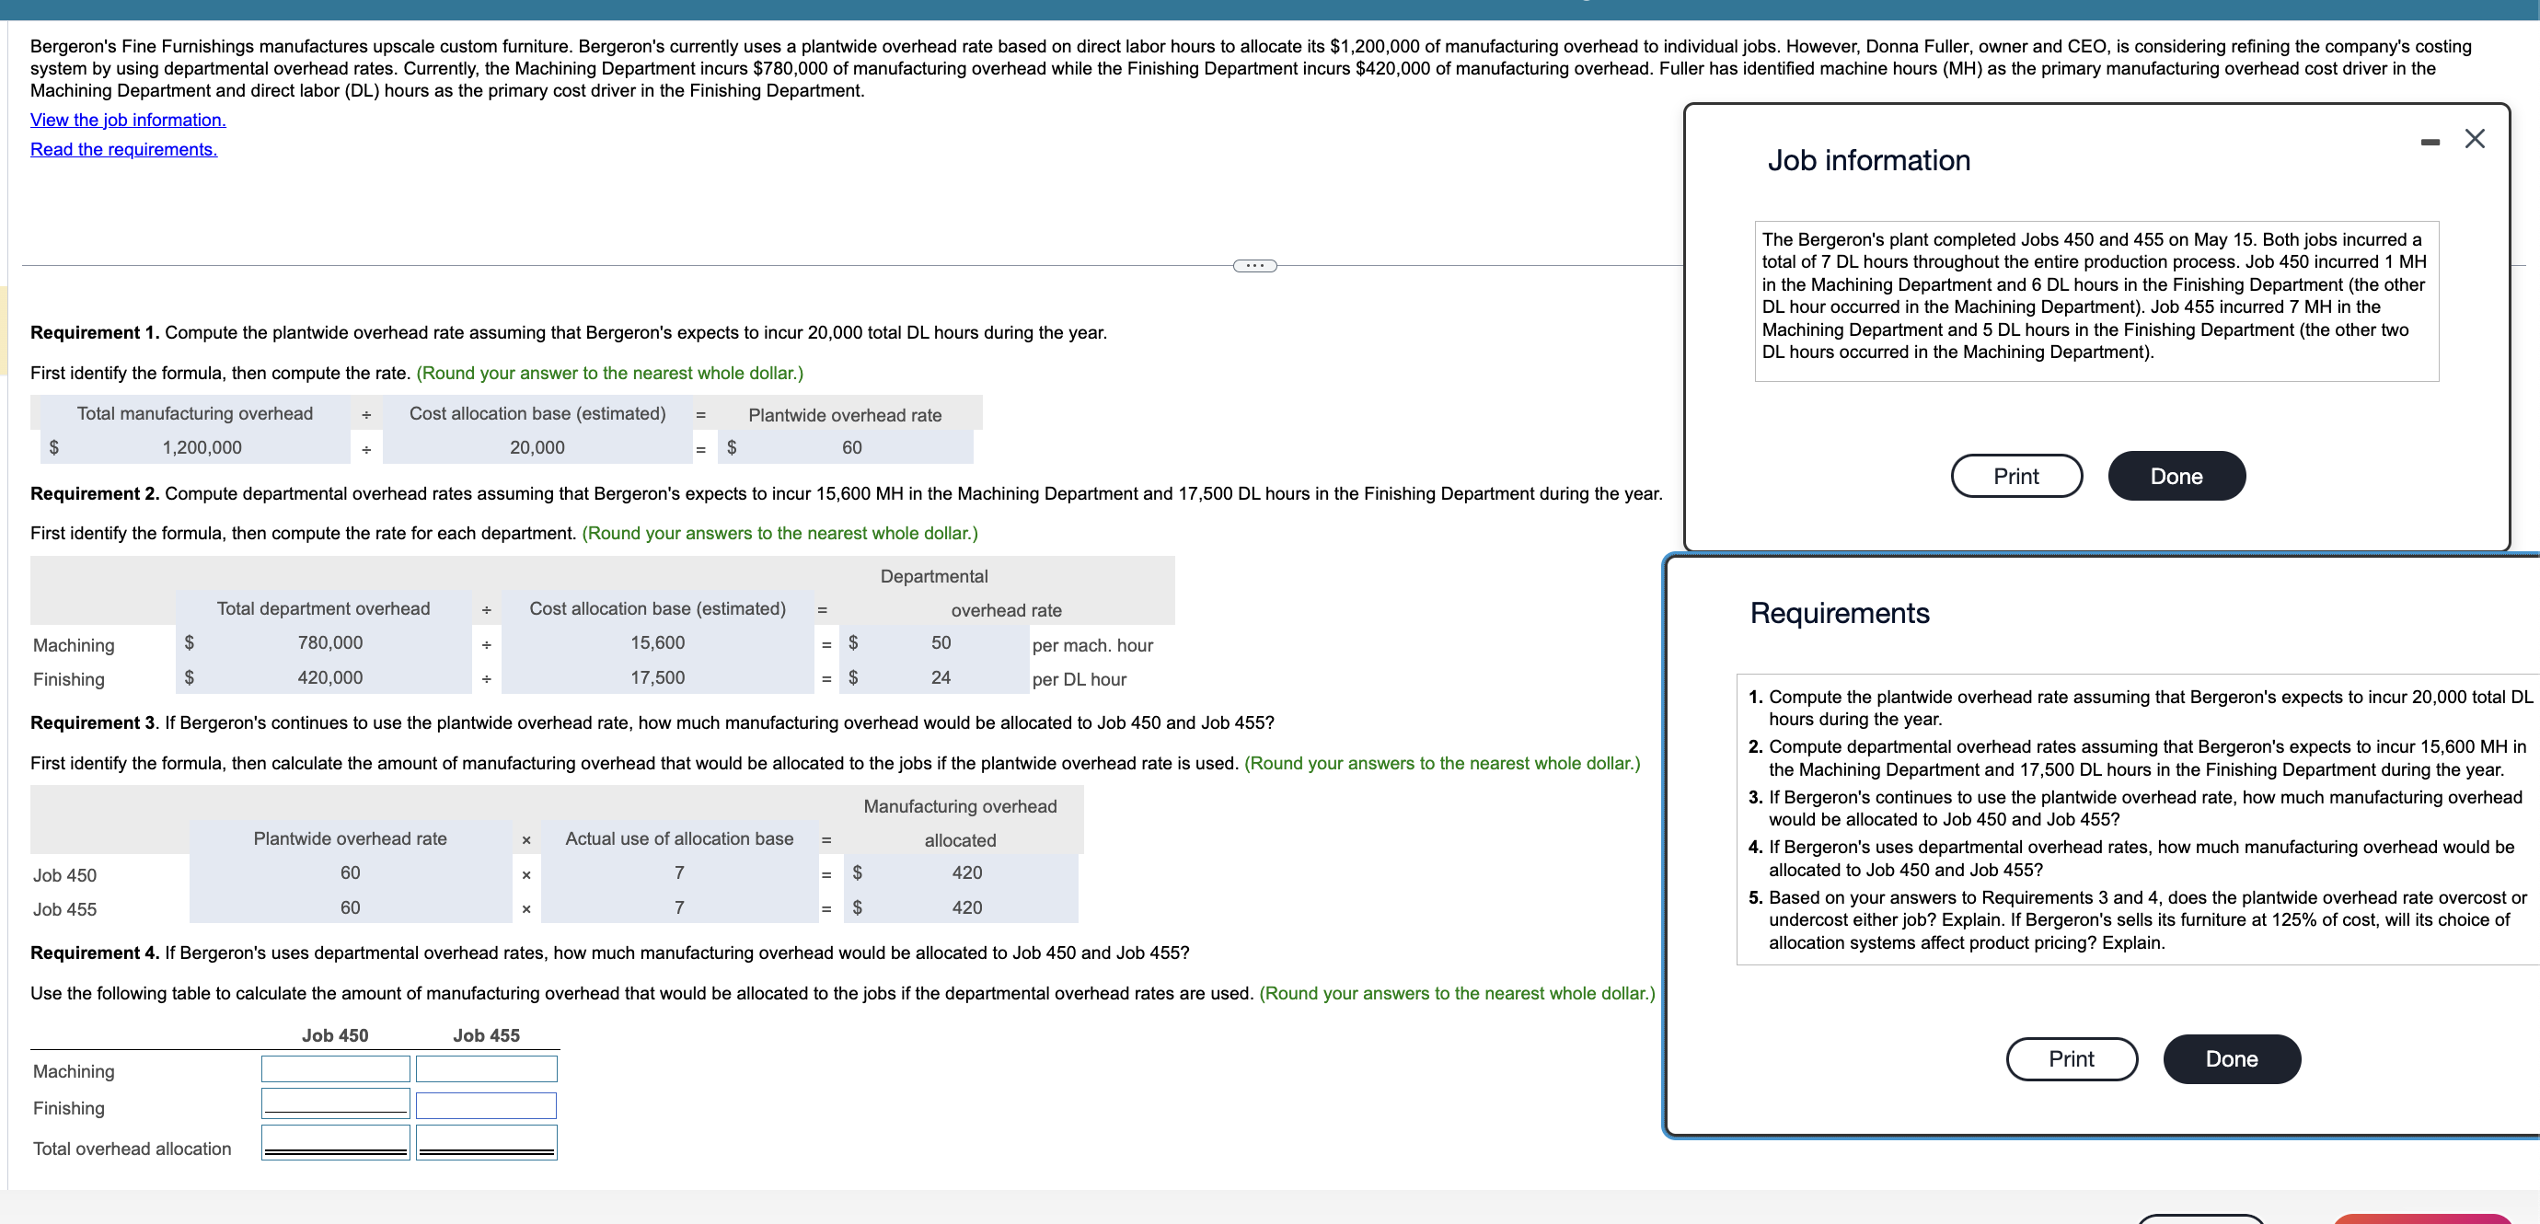Image resolution: width=2540 pixels, height=1224 pixels.
Task: Click Done in Job information dialog
Action: click(2176, 477)
